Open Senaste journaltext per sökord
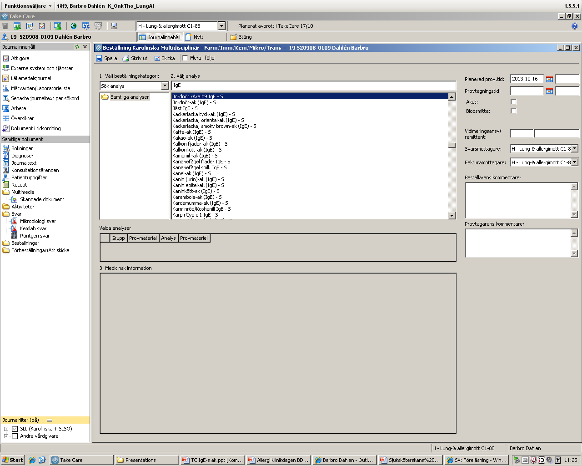The height and width of the screenshot is (466, 582). coord(45,98)
